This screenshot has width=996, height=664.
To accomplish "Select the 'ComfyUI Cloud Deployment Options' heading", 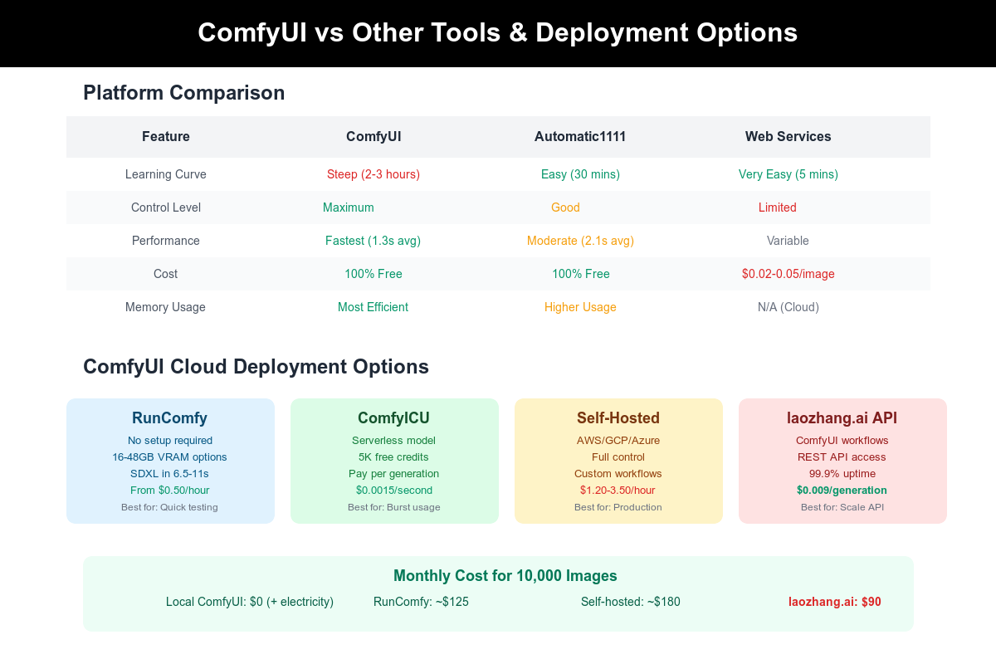I will click(256, 367).
